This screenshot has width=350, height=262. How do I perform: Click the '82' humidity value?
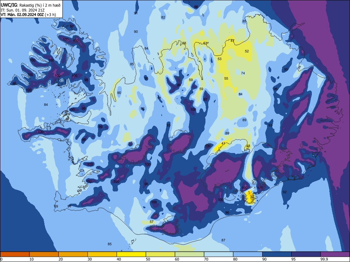pyautogui.click(x=163, y=17)
